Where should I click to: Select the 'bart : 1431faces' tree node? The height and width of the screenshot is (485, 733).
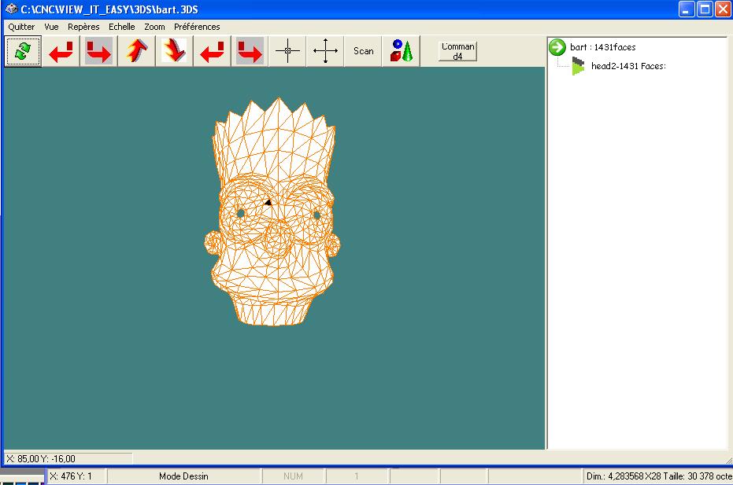click(x=602, y=47)
